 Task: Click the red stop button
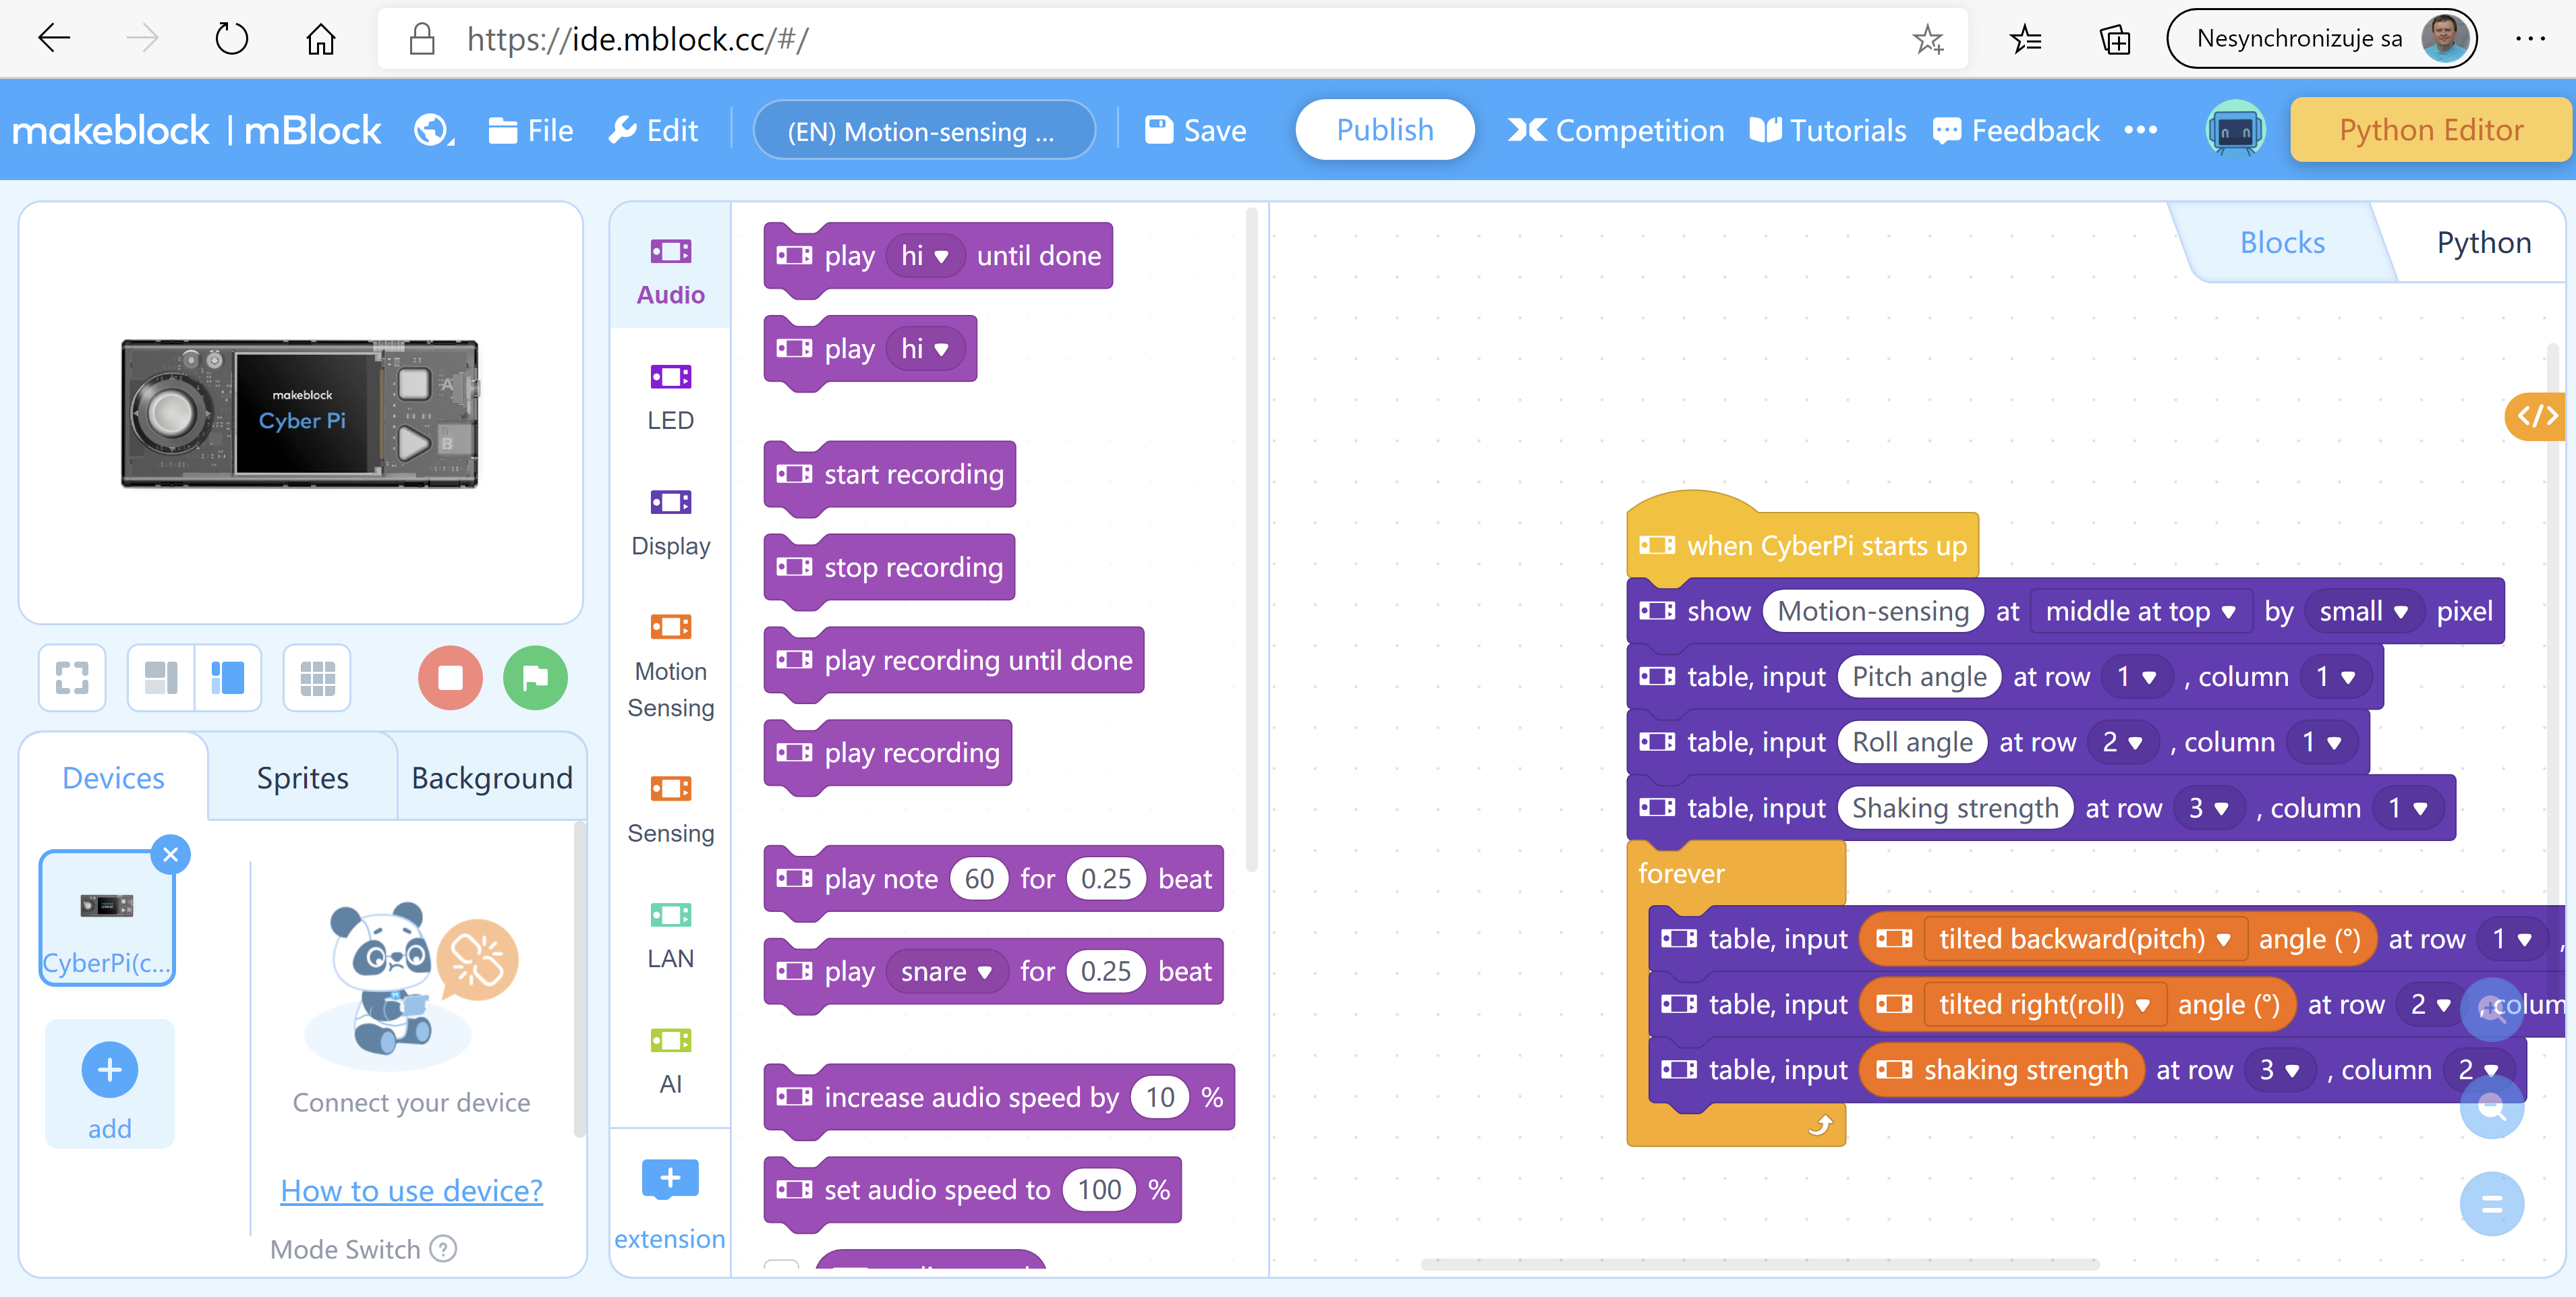pos(450,678)
